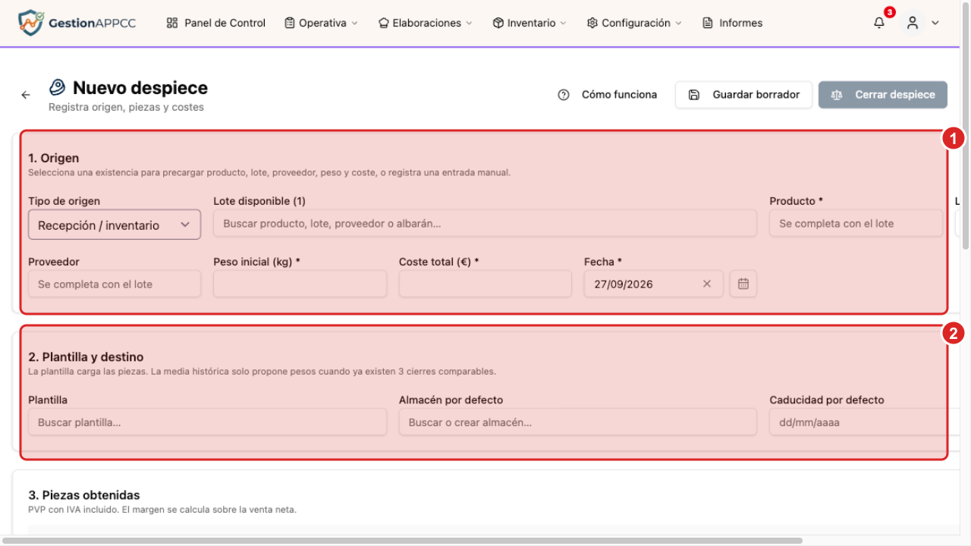Focus the Almacén por defecto field

point(578,422)
